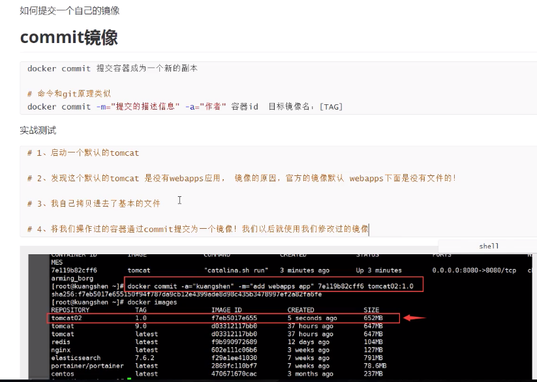Click port mapping '0.0.0.0:8080->8080/tcp'
This screenshot has height=382, width=537.
[474, 271]
